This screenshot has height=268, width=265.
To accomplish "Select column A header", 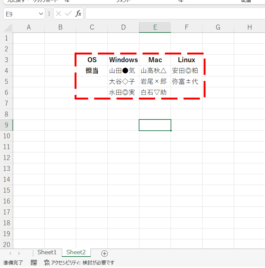I will (x=29, y=27).
